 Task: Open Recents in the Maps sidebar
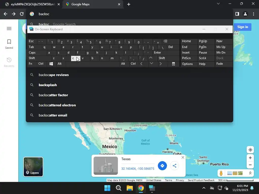click(x=9, y=62)
